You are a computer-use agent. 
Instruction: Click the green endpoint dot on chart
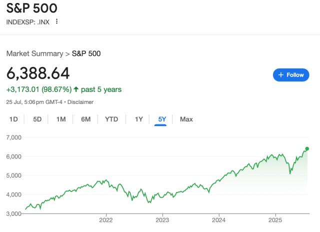pos(307,148)
